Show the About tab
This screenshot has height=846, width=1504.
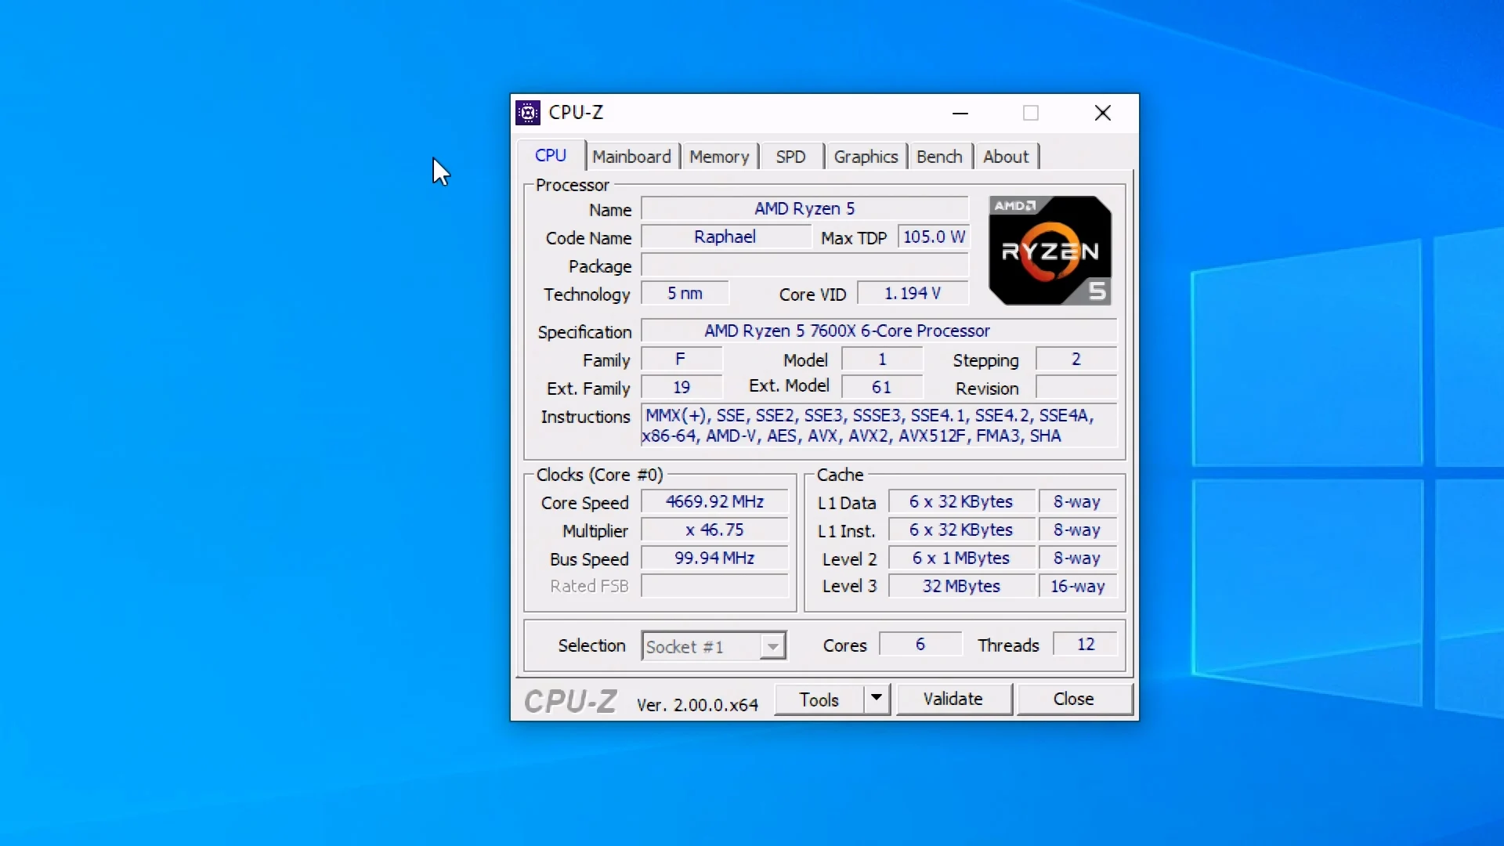pos(1006,157)
